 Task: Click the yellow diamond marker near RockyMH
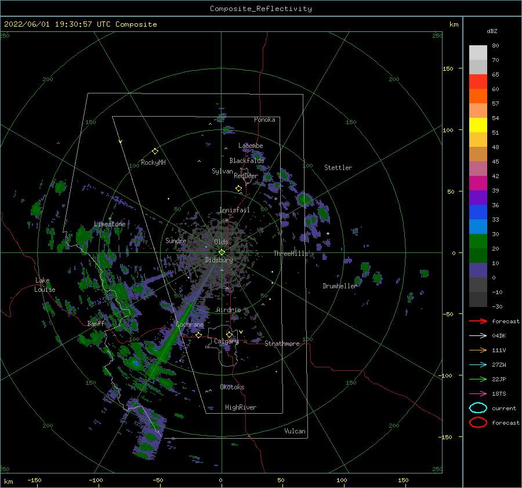pyautogui.click(x=155, y=151)
